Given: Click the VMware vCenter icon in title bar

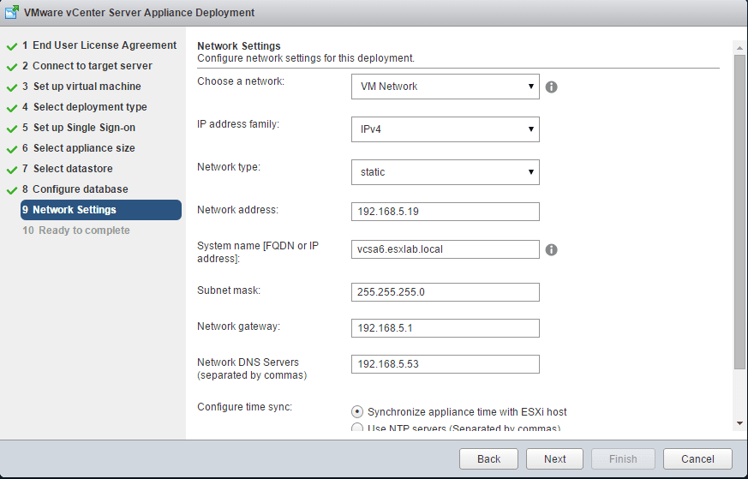Looking at the screenshot, I should [x=13, y=13].
